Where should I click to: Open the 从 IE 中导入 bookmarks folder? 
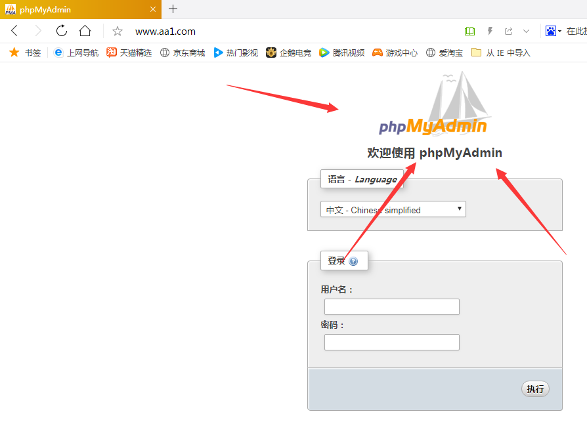point(501,52)
